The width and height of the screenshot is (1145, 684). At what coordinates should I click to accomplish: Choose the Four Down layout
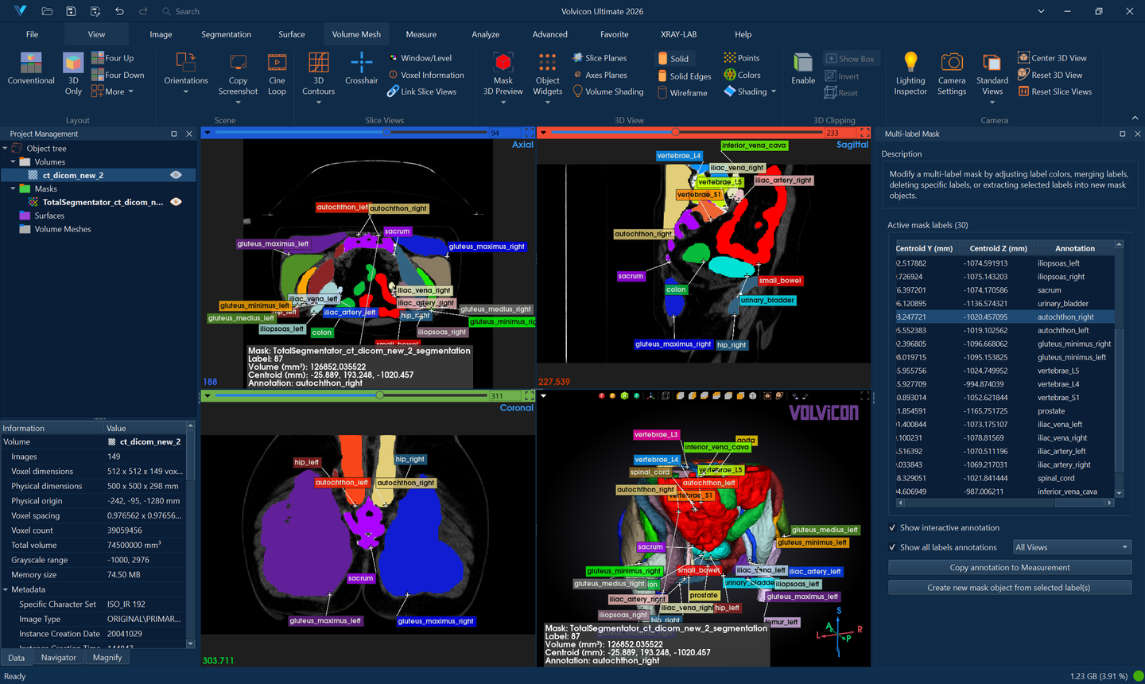(118, 75)
